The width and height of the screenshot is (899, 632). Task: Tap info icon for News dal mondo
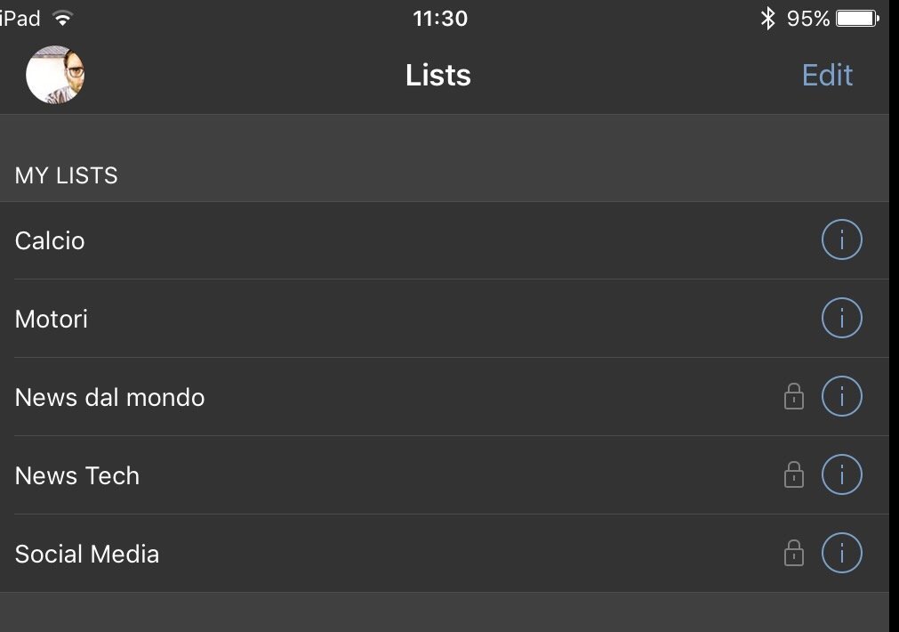842,396
